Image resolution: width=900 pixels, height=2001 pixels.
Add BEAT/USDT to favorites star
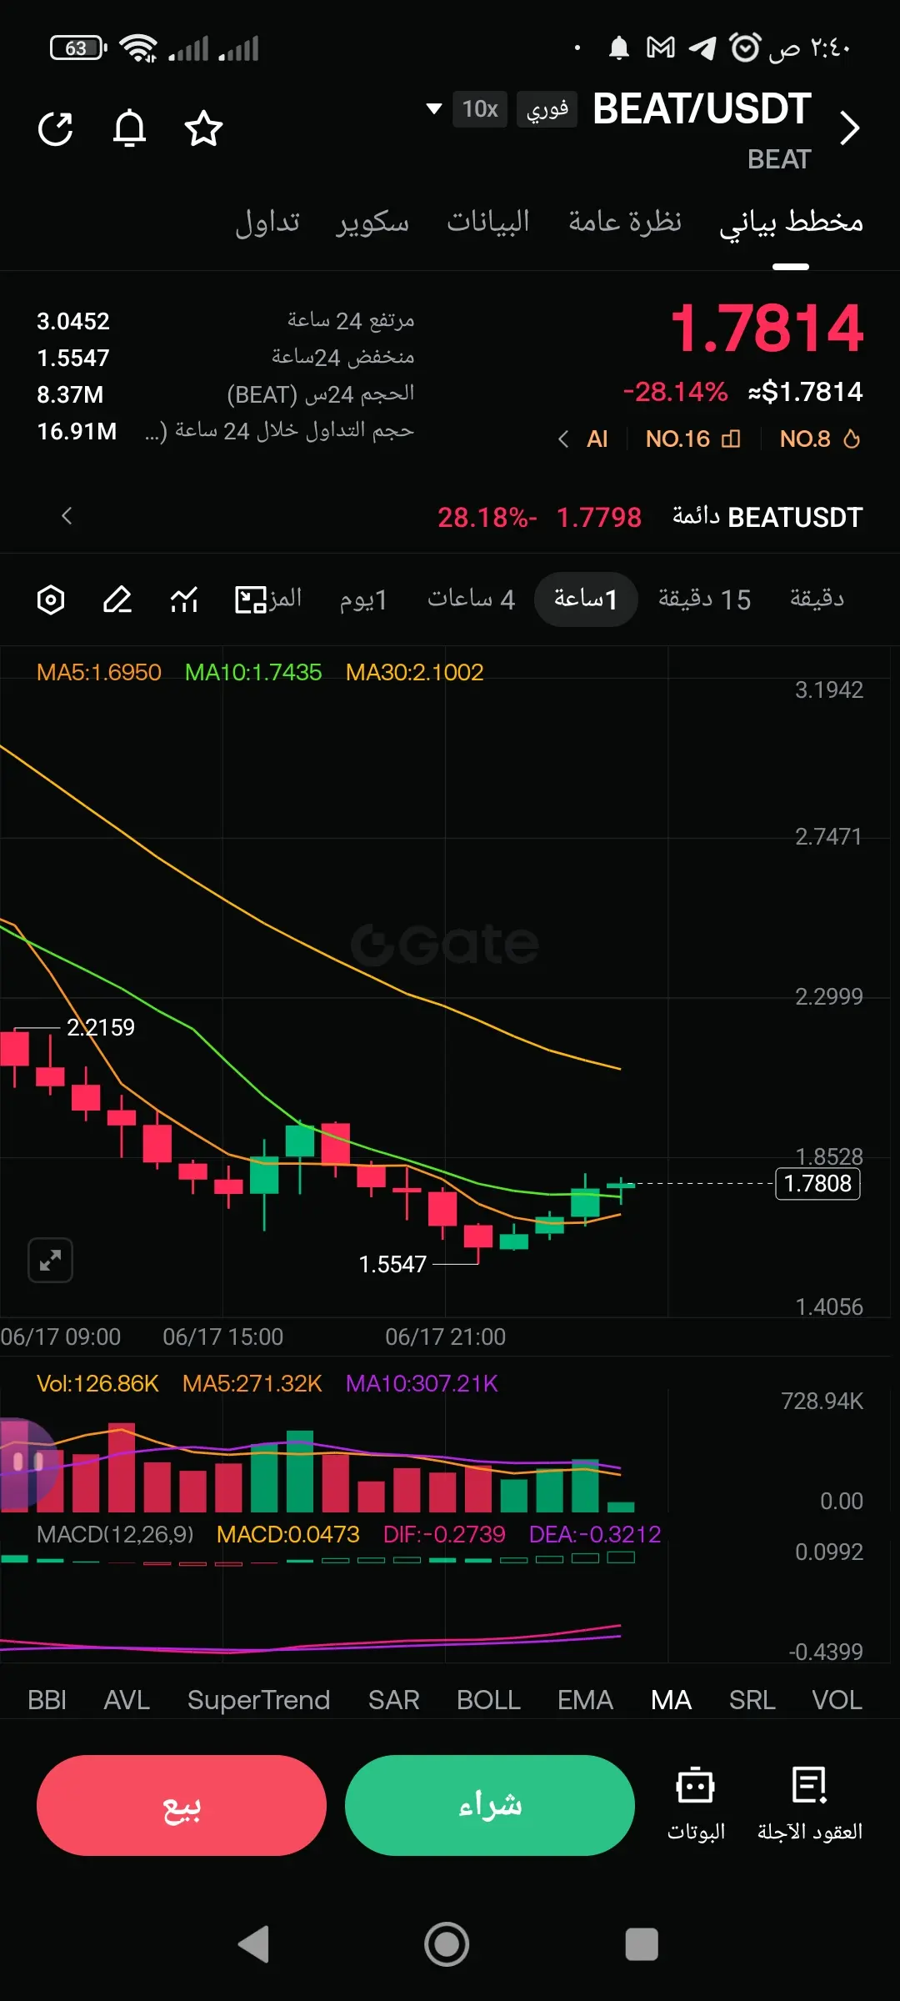pos(203,128)
